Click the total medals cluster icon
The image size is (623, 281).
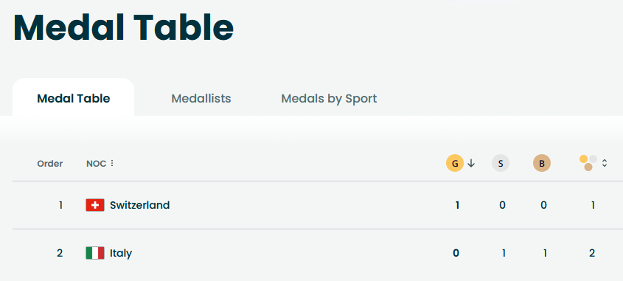point(588,163)
